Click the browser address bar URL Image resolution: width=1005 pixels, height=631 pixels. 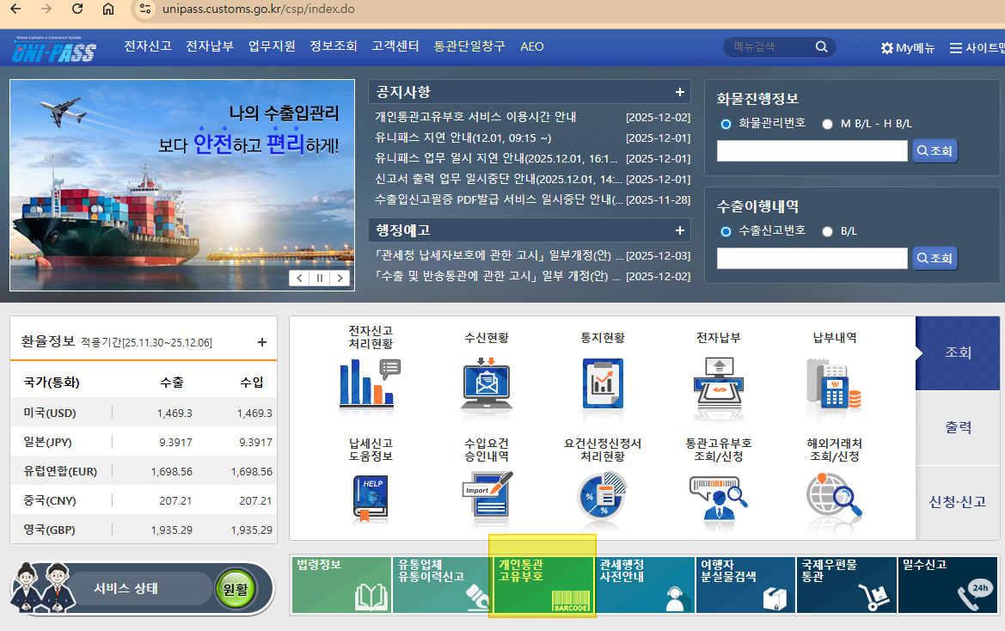pyautogui.click(x=258, y=9)
